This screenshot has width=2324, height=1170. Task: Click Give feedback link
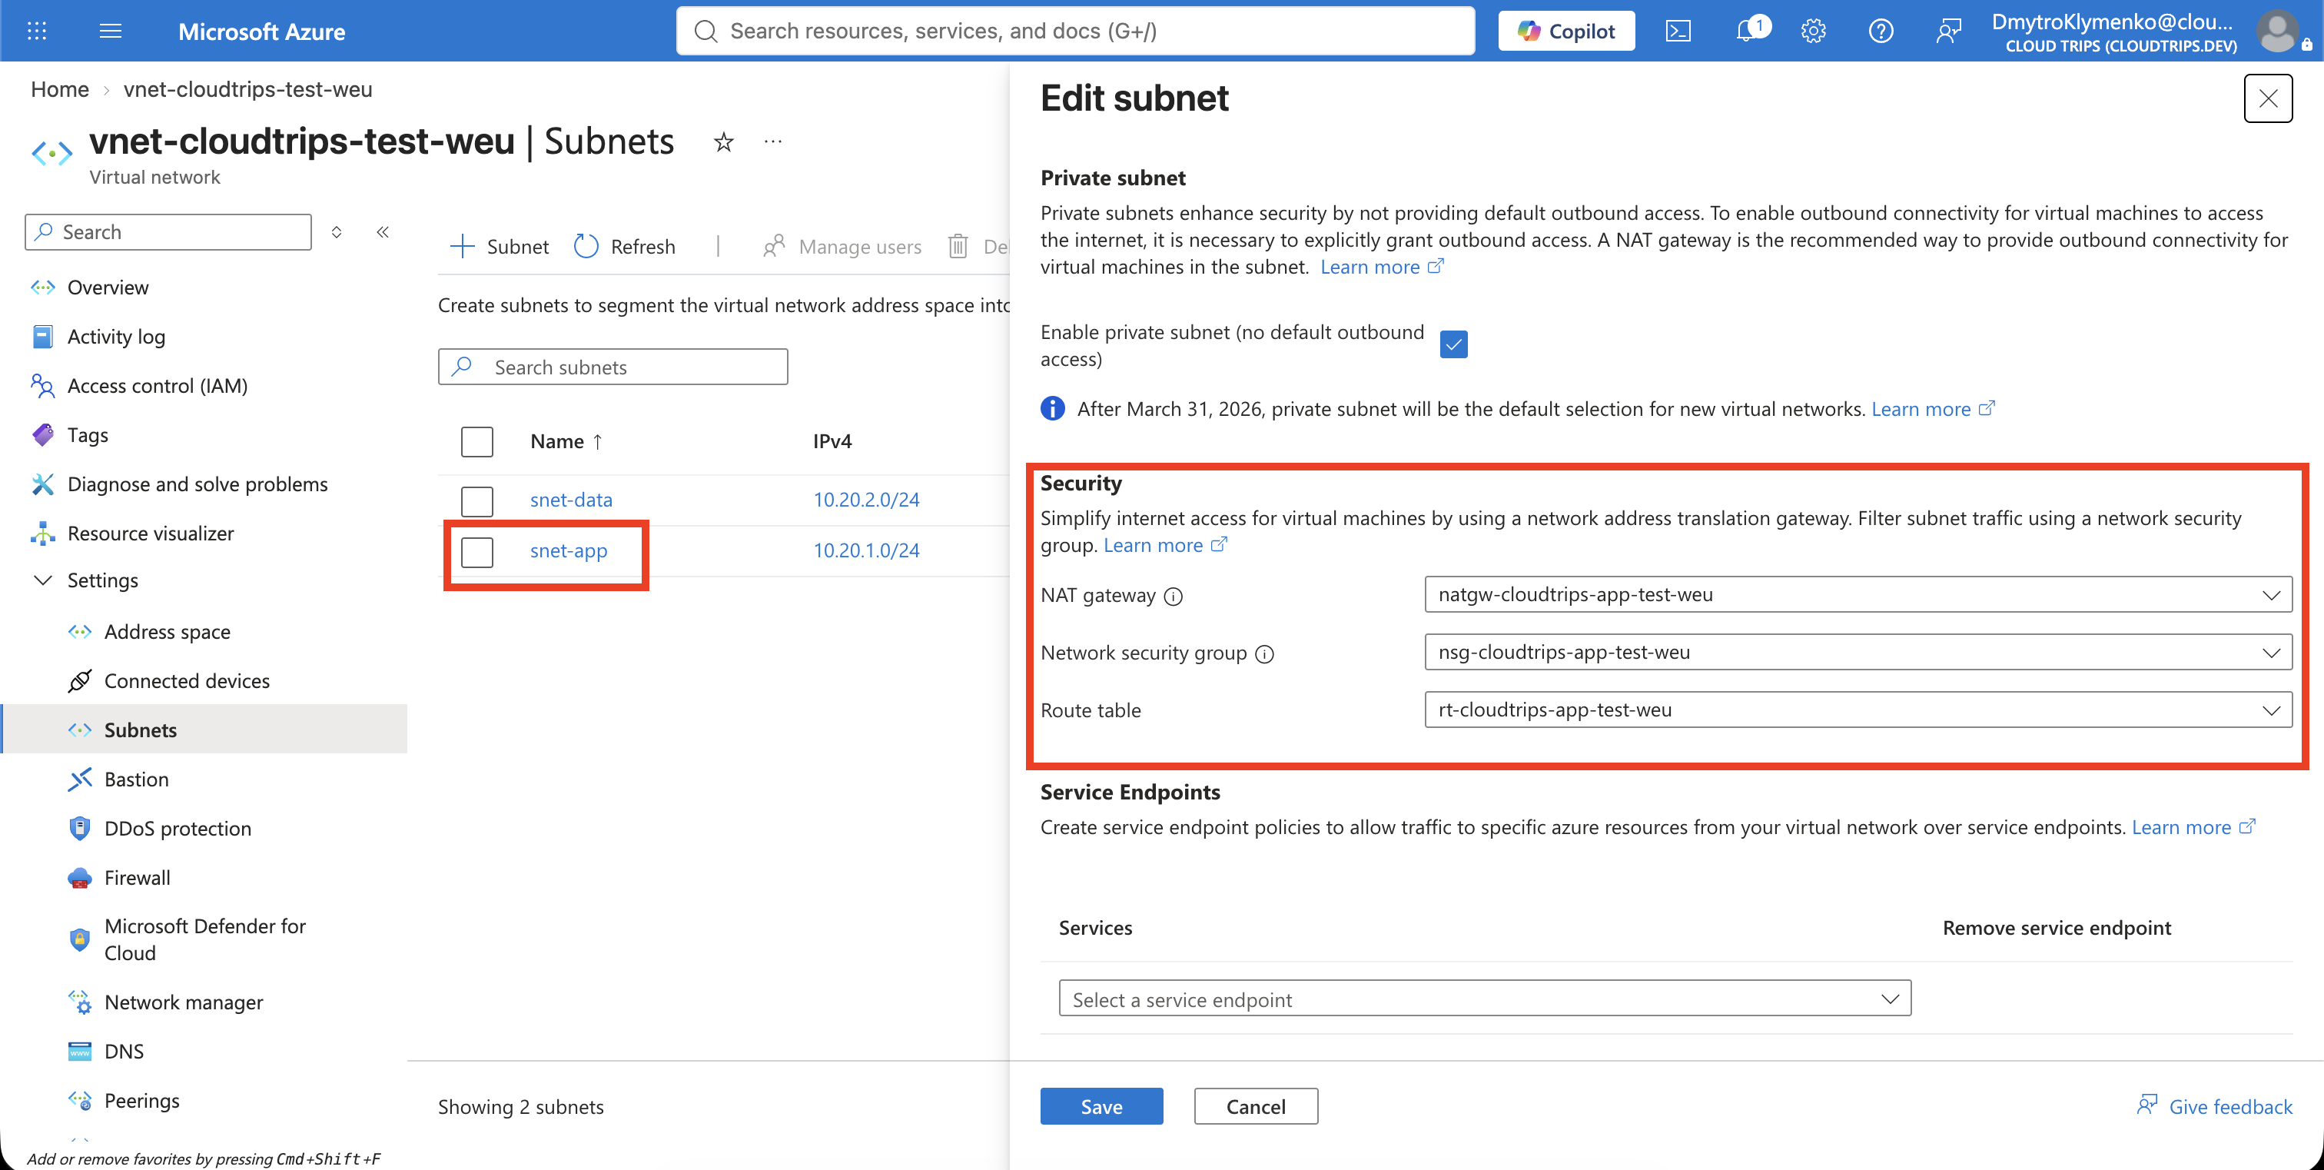pyautogui.click(x=2215, y=1107)
